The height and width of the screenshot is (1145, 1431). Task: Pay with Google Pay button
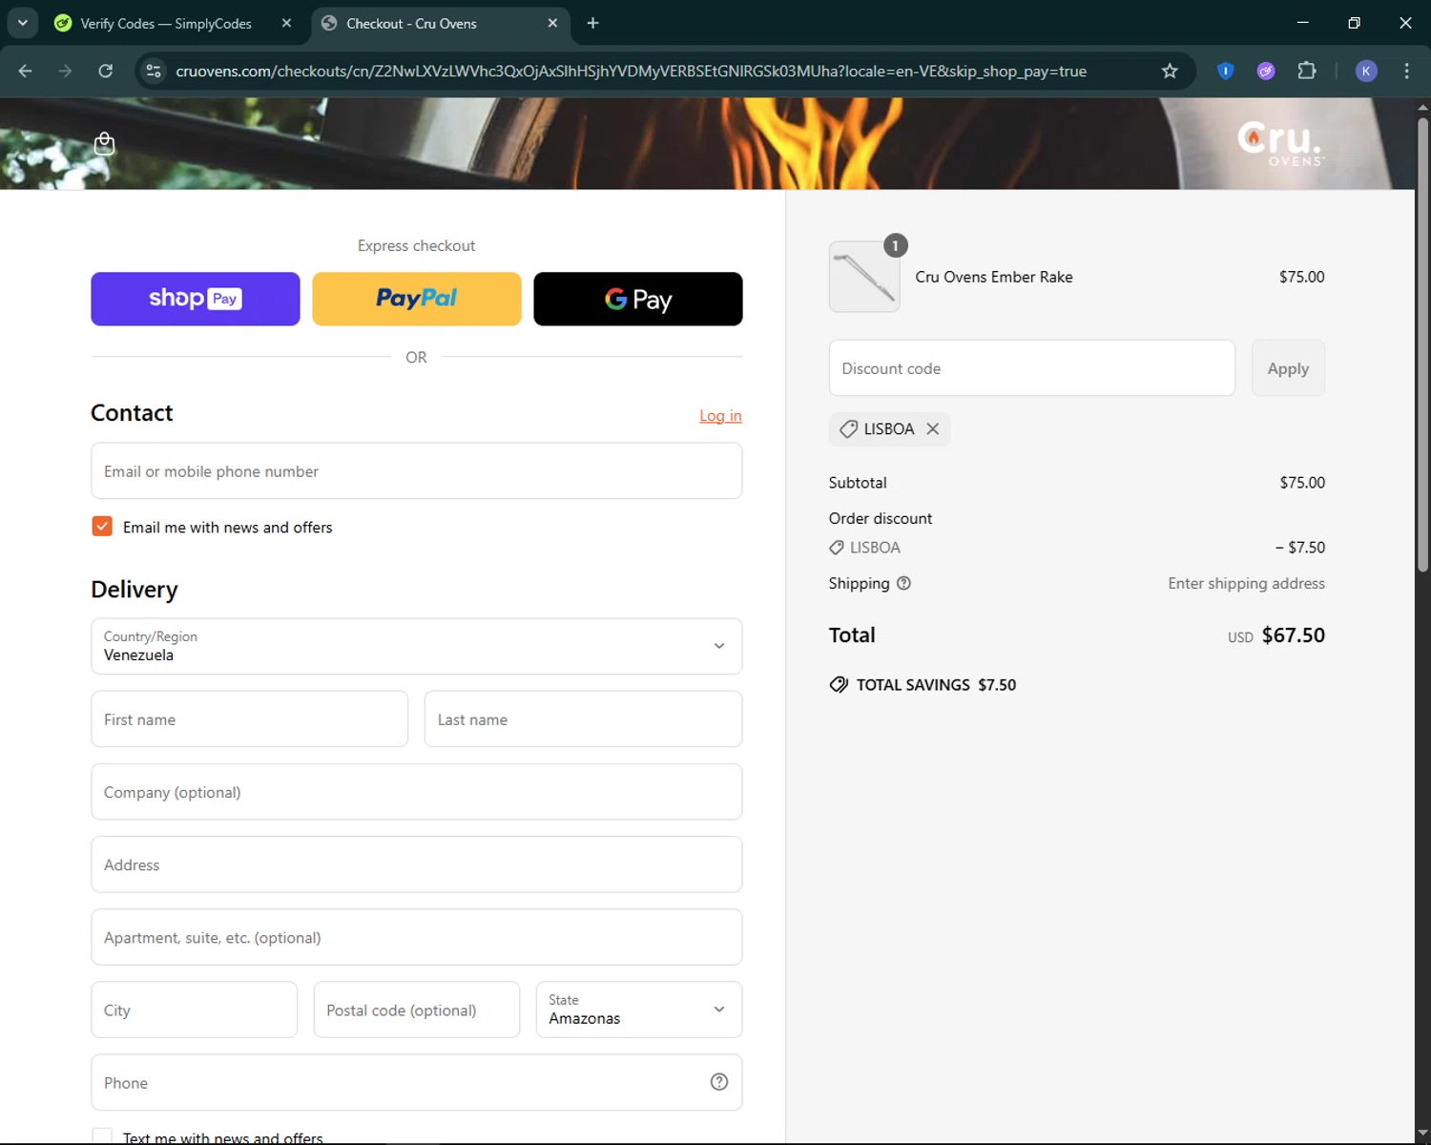click(638, 299)
